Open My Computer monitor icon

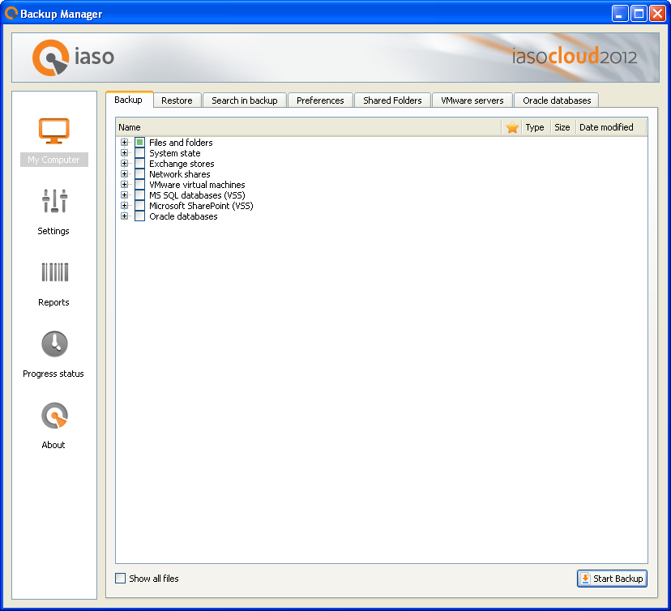tap(54, 131)
